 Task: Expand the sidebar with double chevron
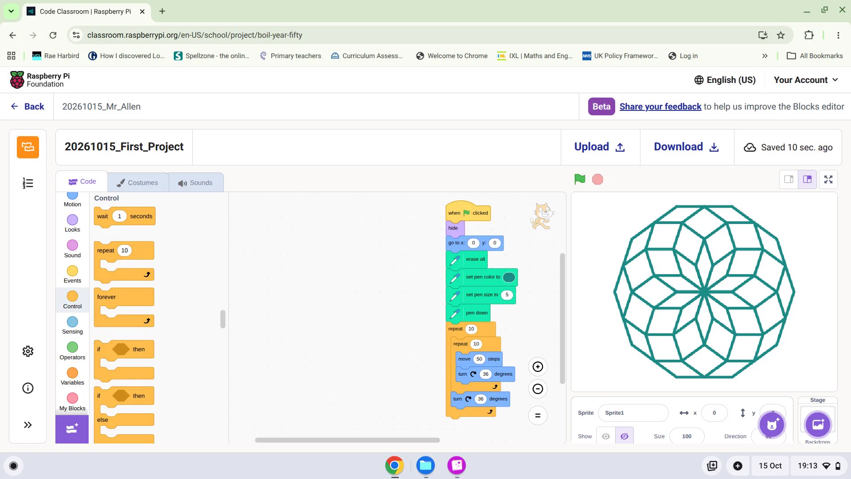[x=28, y=425]
